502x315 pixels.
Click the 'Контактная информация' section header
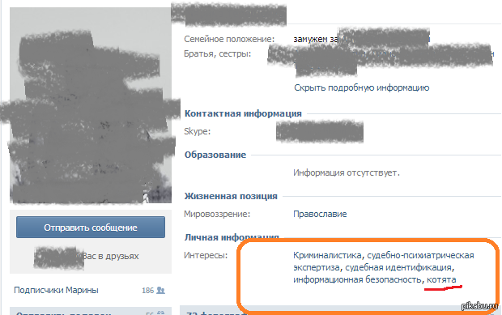coord(243,113)
